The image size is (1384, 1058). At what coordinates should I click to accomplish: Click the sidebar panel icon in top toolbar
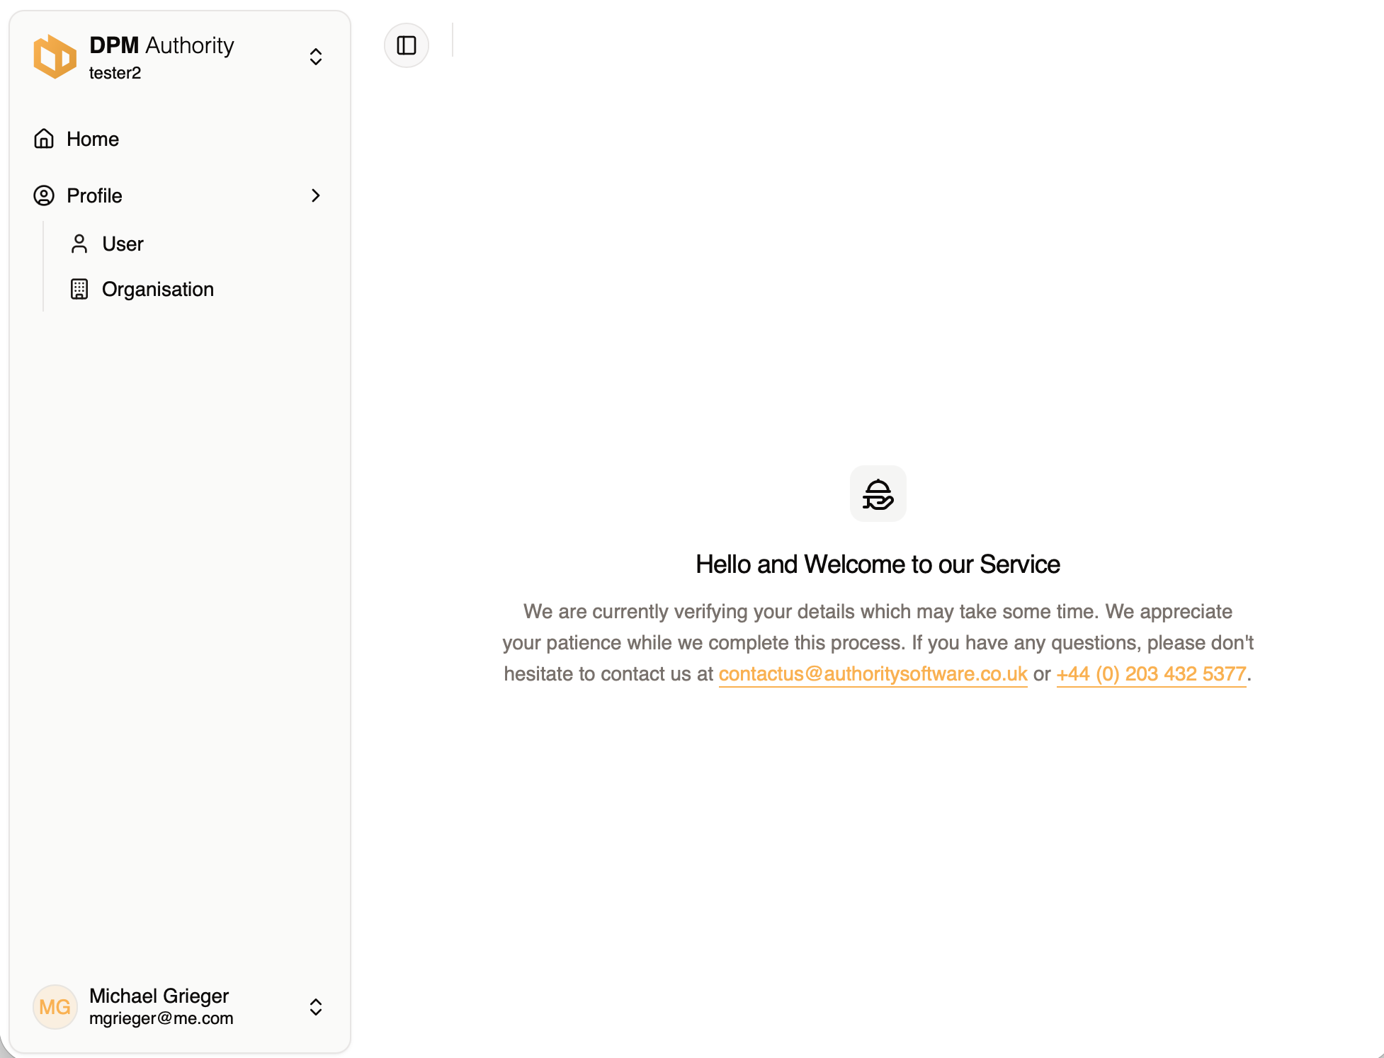407,45
